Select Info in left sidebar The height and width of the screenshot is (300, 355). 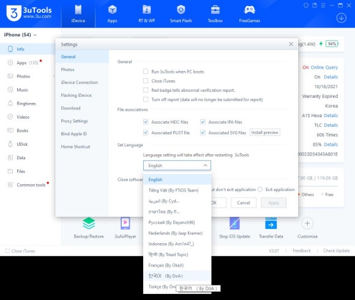coord(27,49)
